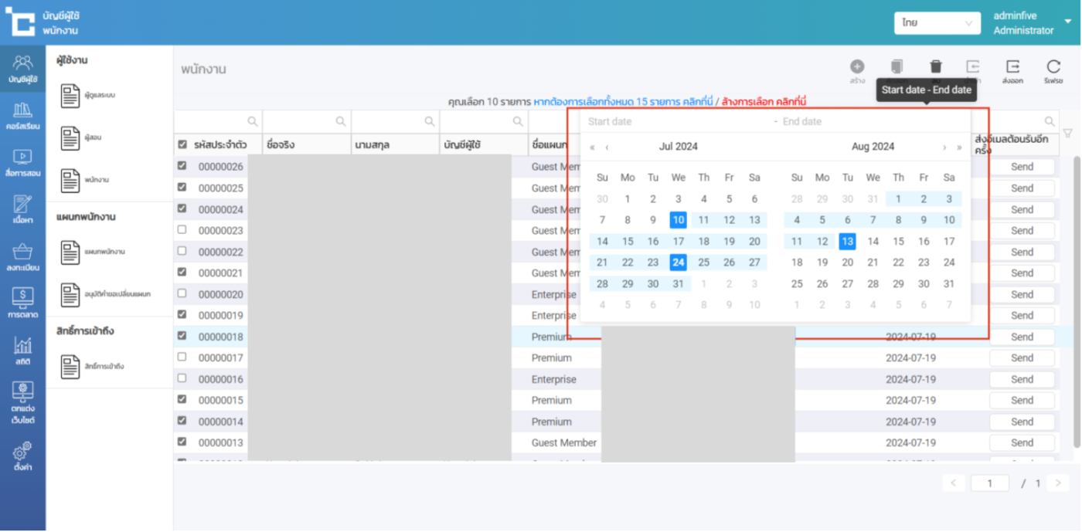Image resolution: width=1082 pixels, height=532 pixels.
Task: Go to คอร์สเรียน courses in the sidebar
Action: 22,115
